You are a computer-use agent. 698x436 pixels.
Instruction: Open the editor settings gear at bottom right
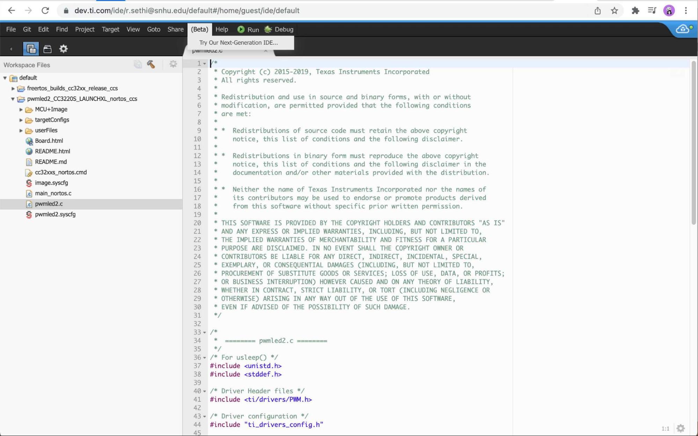(x=681, y=428)
